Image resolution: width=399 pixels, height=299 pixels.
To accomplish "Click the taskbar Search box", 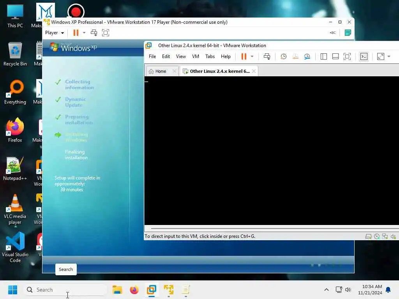I will [65, 290].
